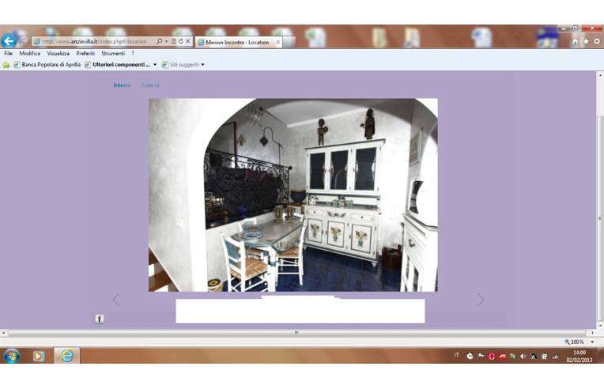Click the Home icon in Internet Explorer
Screen dimensions: 604x389
pyautogui.click(x=576, y=41)
